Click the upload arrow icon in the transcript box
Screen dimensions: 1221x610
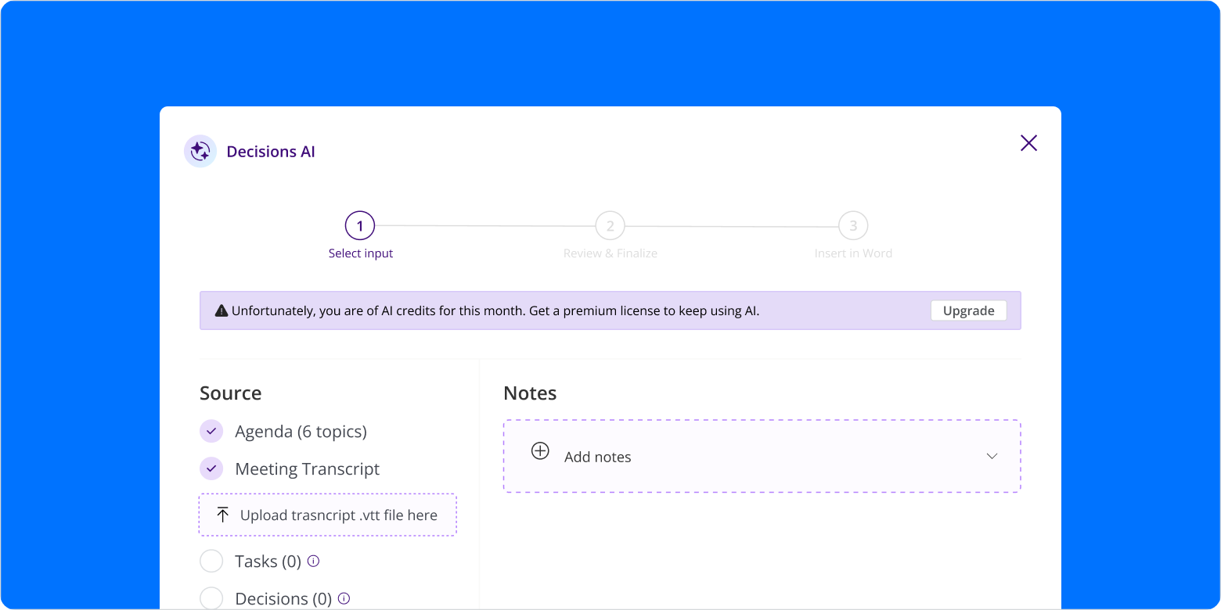click(x=222, y=515)
